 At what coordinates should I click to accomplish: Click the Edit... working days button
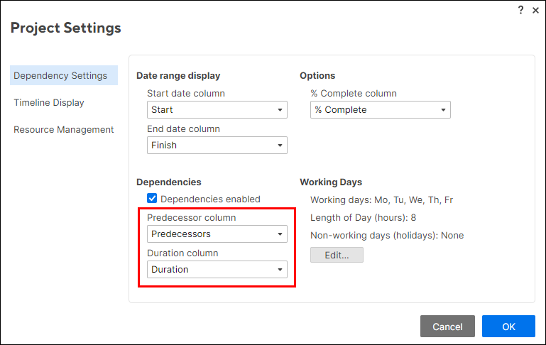click(x=337, y=255)
